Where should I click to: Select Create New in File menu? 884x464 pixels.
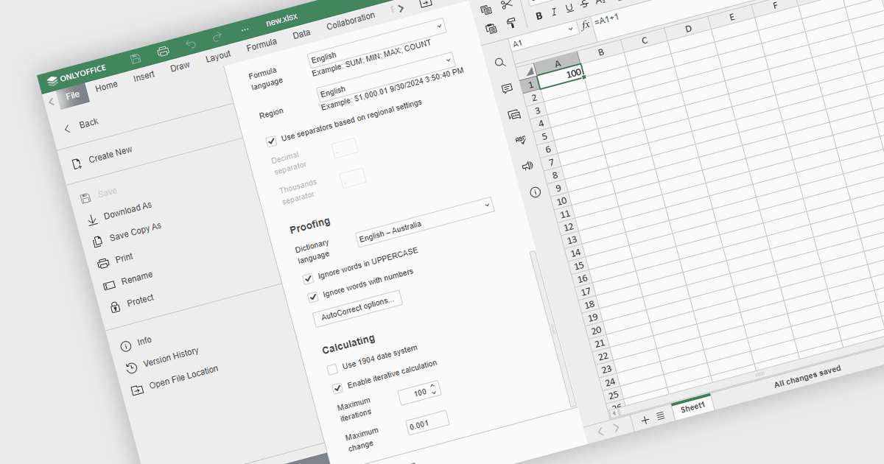pyautogui.click(x=110, y=154)
